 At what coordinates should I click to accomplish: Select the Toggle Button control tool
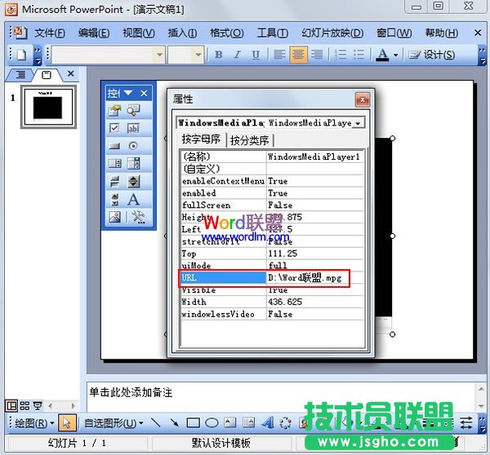(x=114, y=182)
